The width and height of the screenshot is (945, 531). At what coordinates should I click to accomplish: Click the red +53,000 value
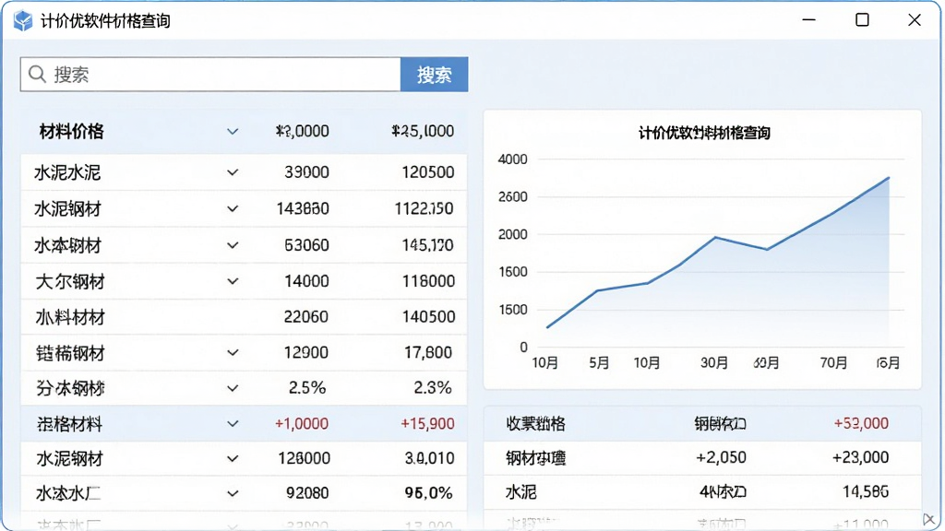[x=861, y=423]
